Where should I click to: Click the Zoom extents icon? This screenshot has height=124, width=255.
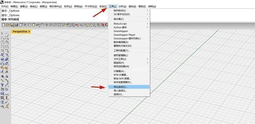click(x=59, y=25)
